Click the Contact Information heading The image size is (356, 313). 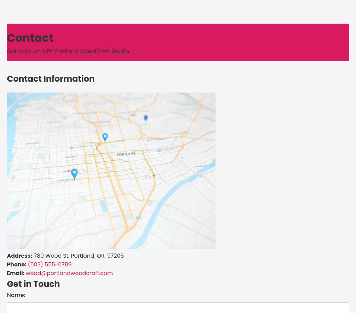[x=51, y=79]
